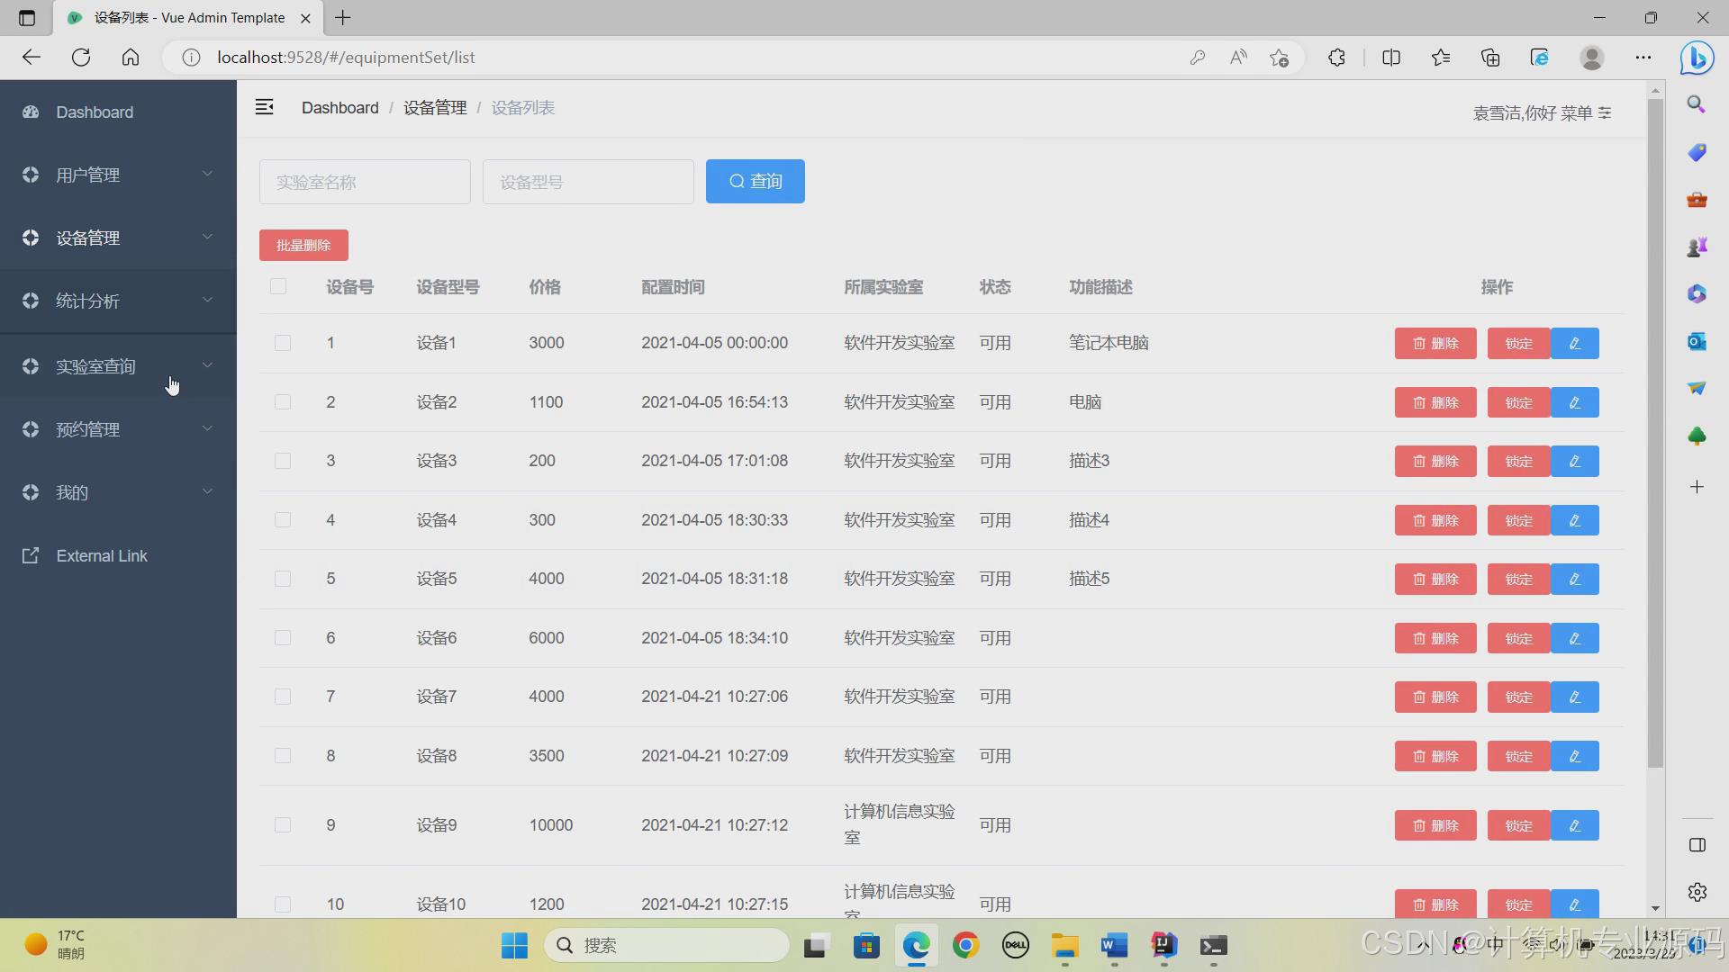Click the Windows taskbar 搜索 box
This screenshot has height=972, width=1729.
(x=666, y=945)
